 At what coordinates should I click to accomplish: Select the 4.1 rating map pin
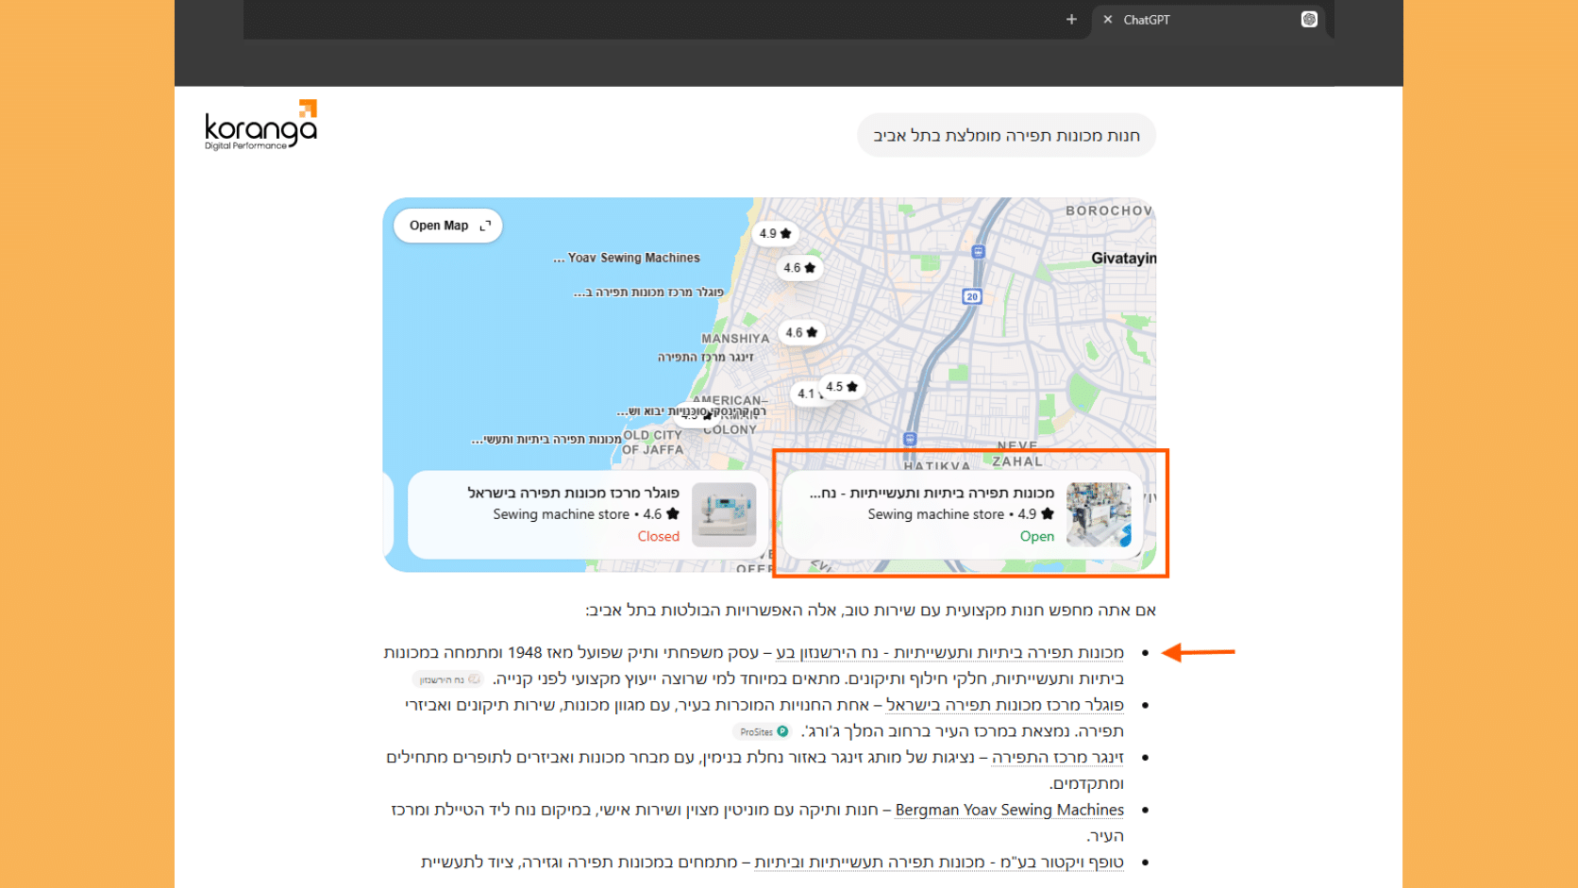pyautogui.click(x=806, y=394)
